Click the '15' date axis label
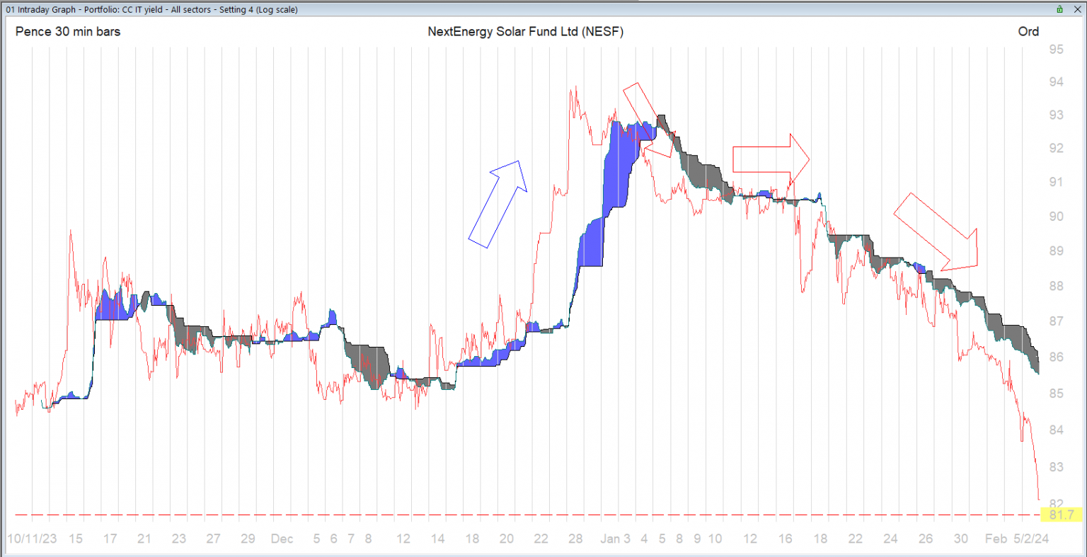The image size is (1087, 557). [75, 539]
